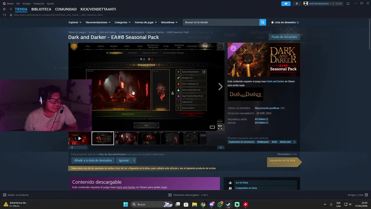Viewport: 371px width, 209px height.
Task: Click the Exploración de mazmorras tag
Action: pyautogui.click(x=241, y=142)
